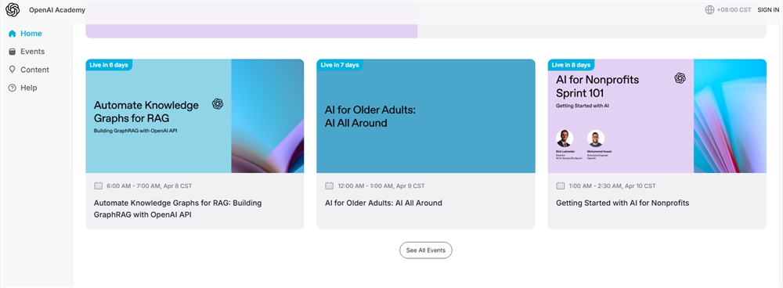Click the See All Events button
The width and height of the screenshot is (783, 288).
(425, 250)
